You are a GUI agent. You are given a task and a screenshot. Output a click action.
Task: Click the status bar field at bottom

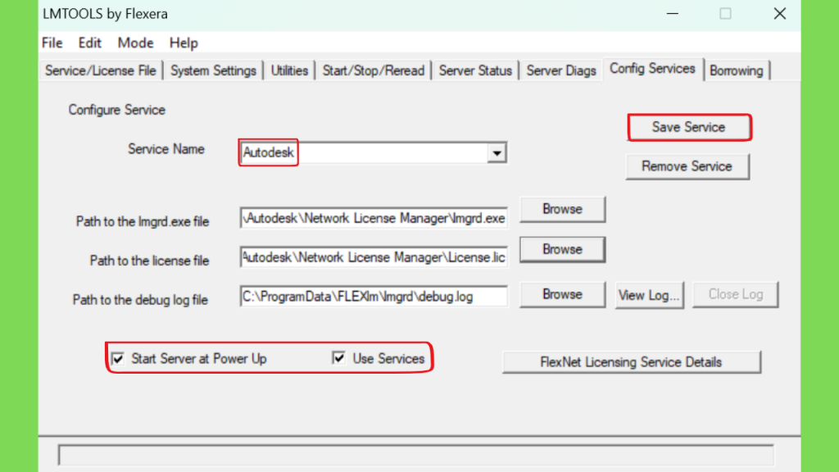click(x=415, y=455)
